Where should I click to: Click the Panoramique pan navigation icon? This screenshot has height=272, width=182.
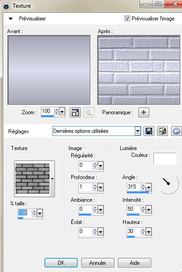[143, 112]
